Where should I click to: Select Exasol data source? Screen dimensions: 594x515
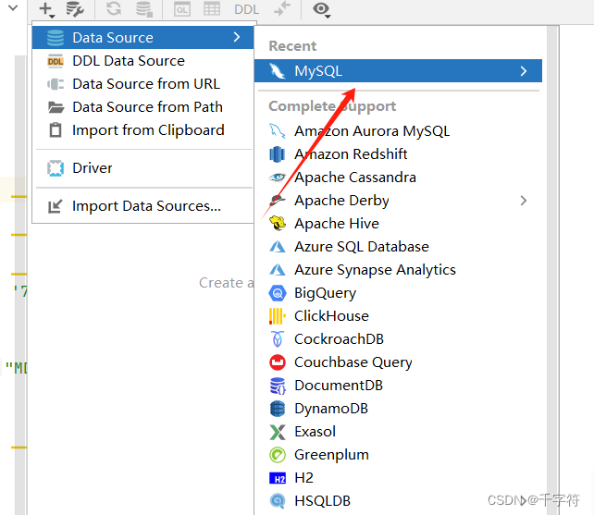click(x=398, y=431)
